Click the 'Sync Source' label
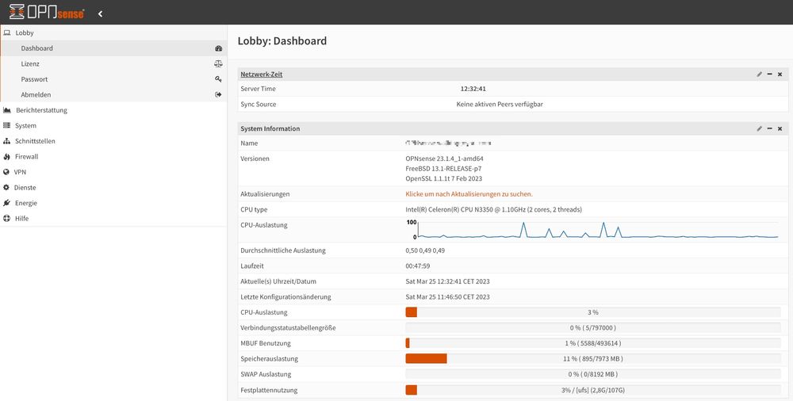 pos(259,105)
